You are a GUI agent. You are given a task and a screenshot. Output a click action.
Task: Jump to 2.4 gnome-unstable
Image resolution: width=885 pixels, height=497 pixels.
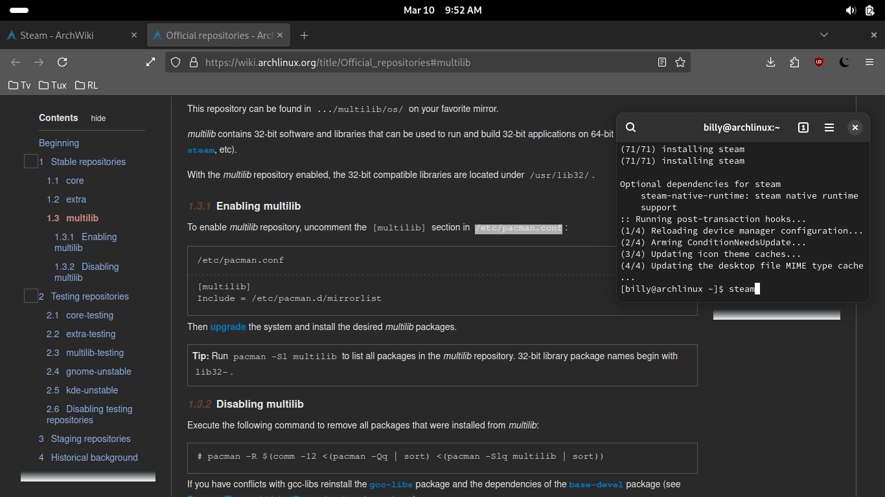point(89,371)
